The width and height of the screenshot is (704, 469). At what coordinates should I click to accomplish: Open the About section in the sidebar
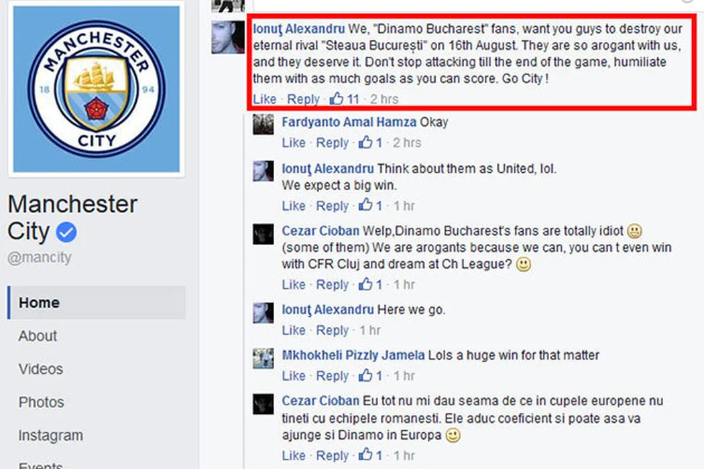[x=38, y=336]
